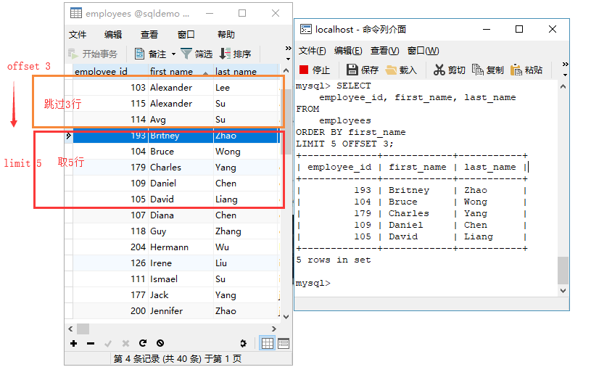591x367 pixels.
Task: Sort by the first_name column header
Action: pos(180,70)
